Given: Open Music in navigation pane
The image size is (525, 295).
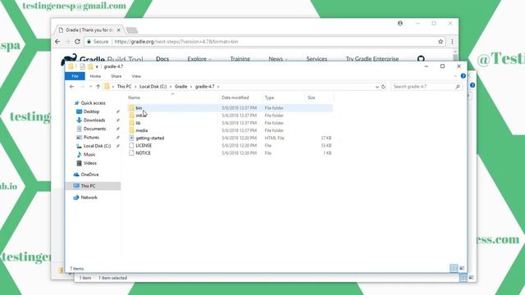Looking at the screenshot, I should point(89,155).
